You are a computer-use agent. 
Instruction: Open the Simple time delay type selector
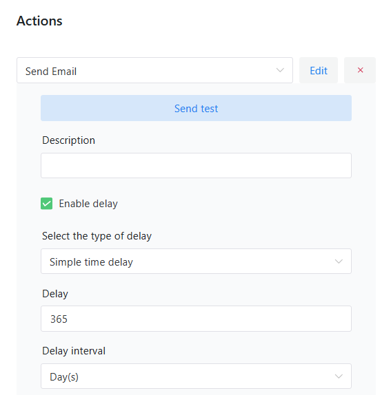[x=196, y=261]
